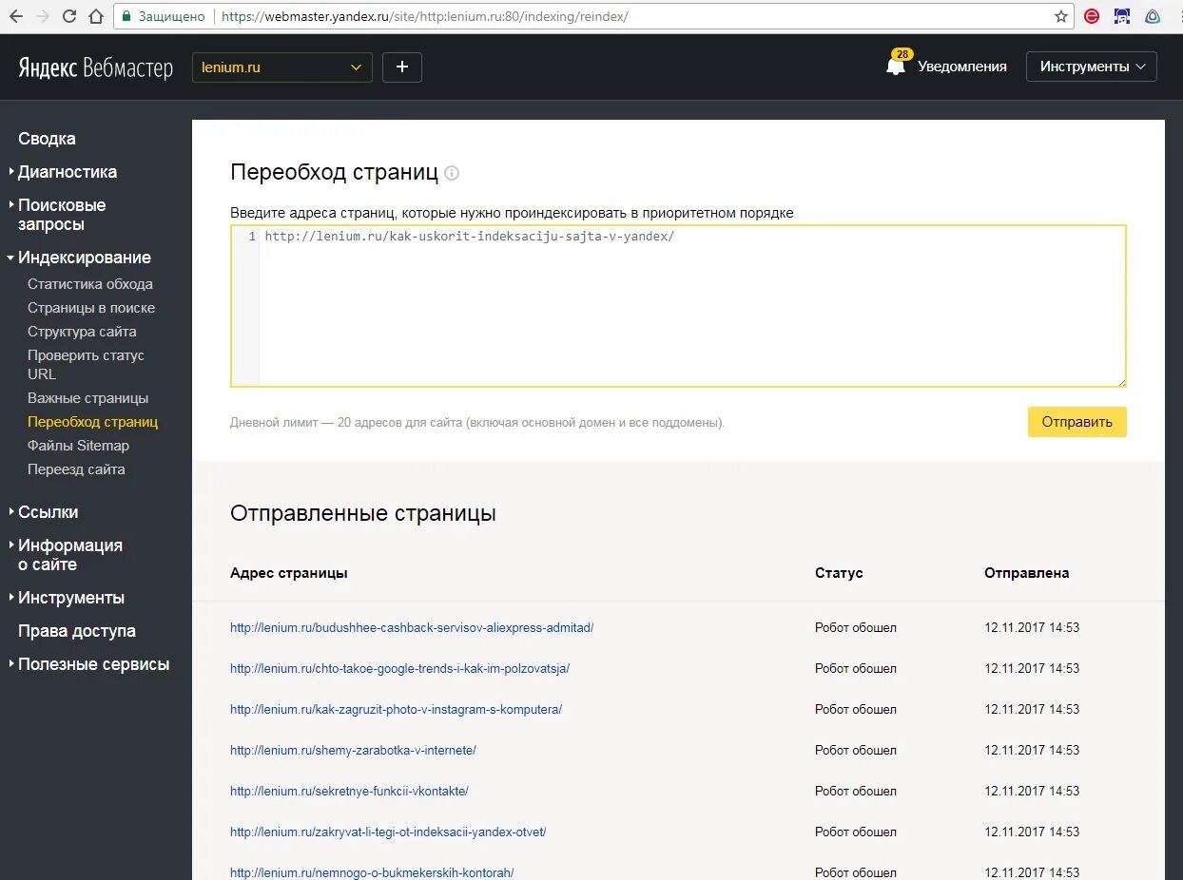Open the gray drive extension icon

1153,16
